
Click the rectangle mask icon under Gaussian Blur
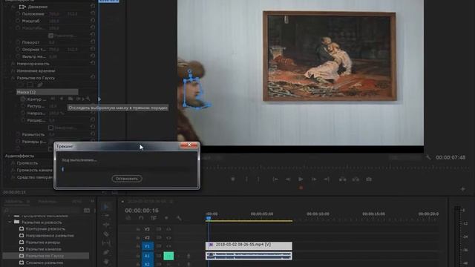[x=30, y=85]
